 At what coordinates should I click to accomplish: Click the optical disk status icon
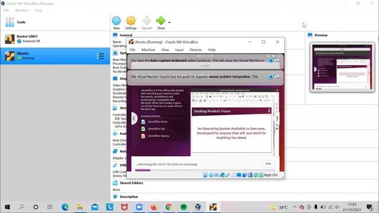211,175
